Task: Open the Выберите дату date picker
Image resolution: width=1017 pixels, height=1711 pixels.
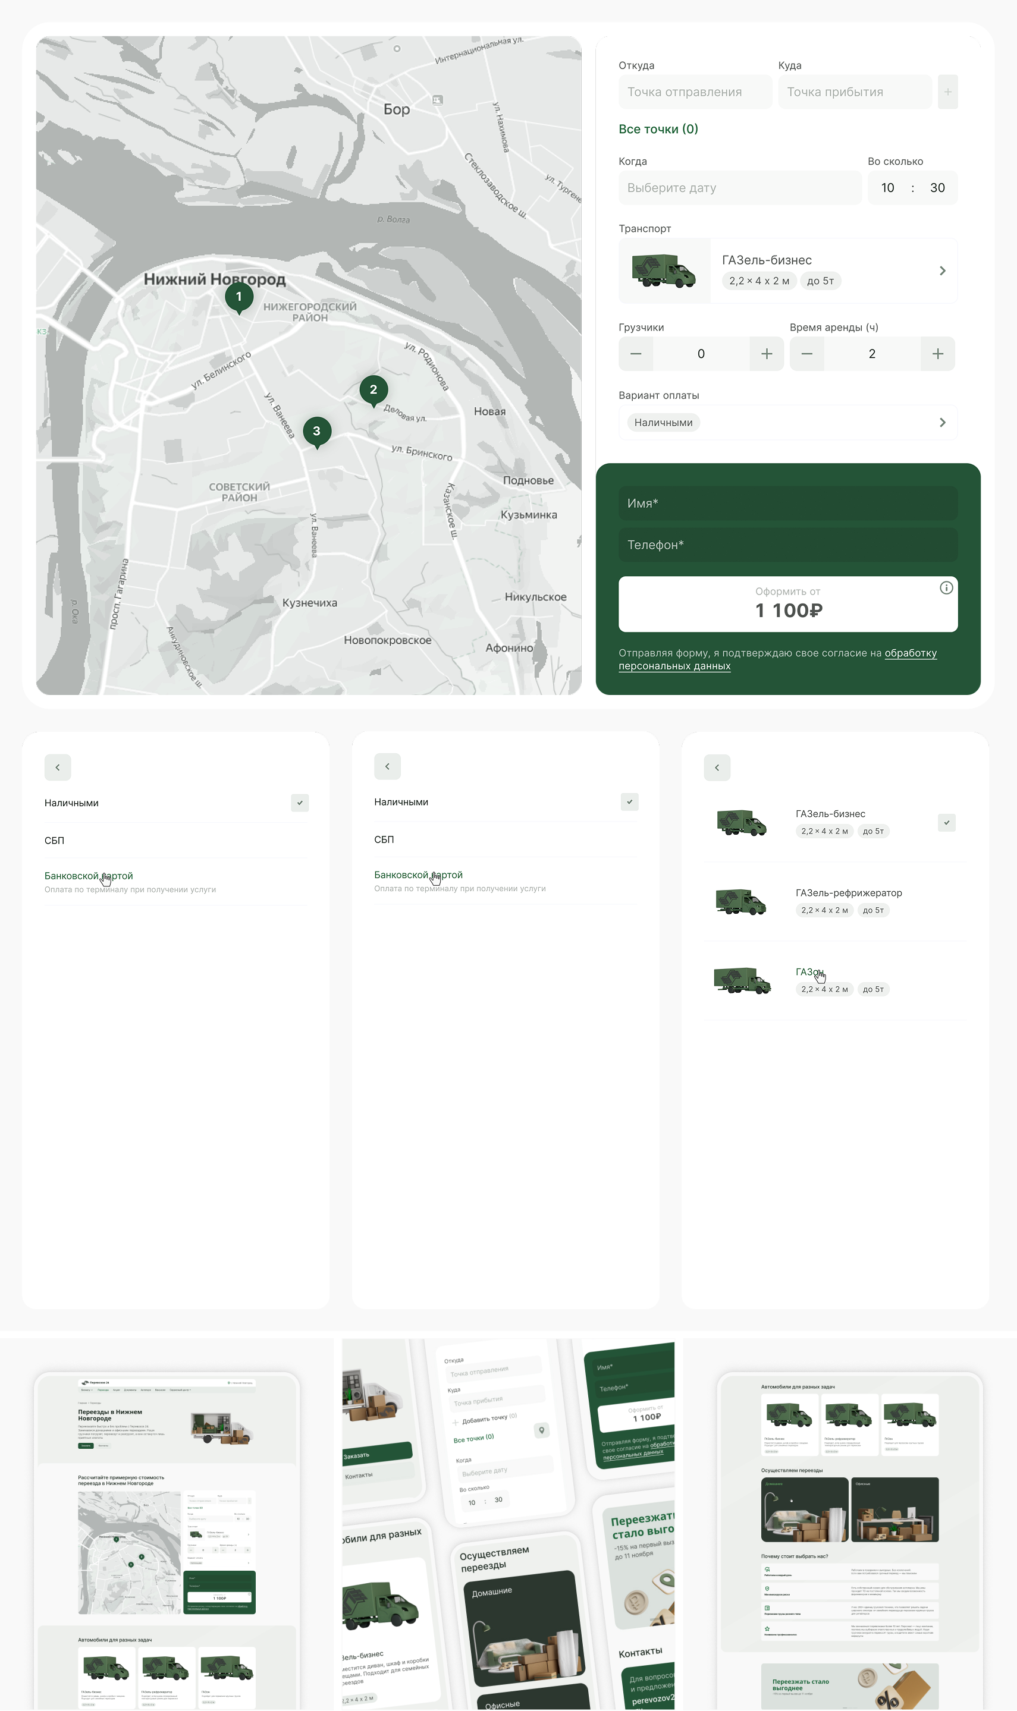Action: coord(739,188)
